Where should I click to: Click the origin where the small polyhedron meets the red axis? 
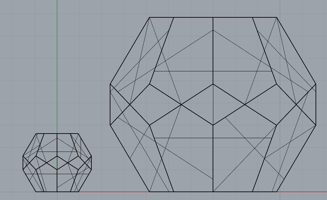pyautogui.click(x=57, y=192)
